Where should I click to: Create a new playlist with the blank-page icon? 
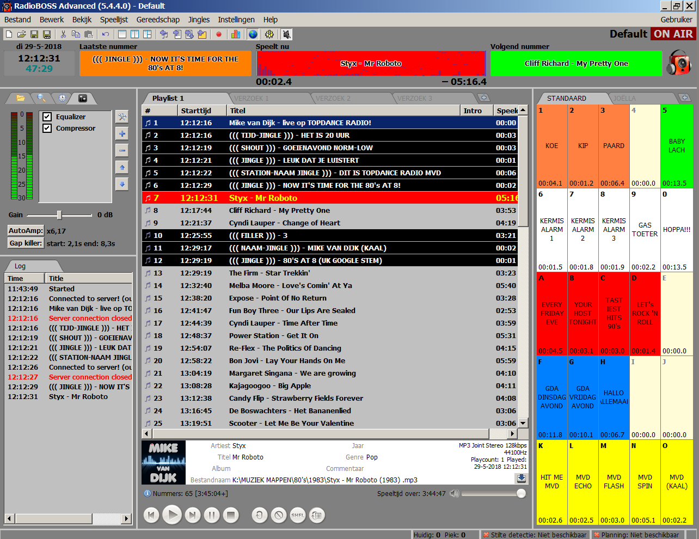9,34
